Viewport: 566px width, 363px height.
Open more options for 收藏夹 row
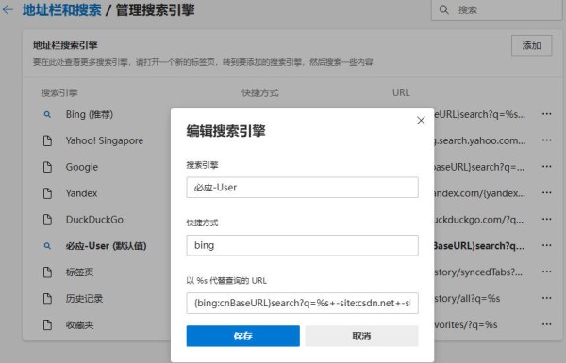click(546, 324)
